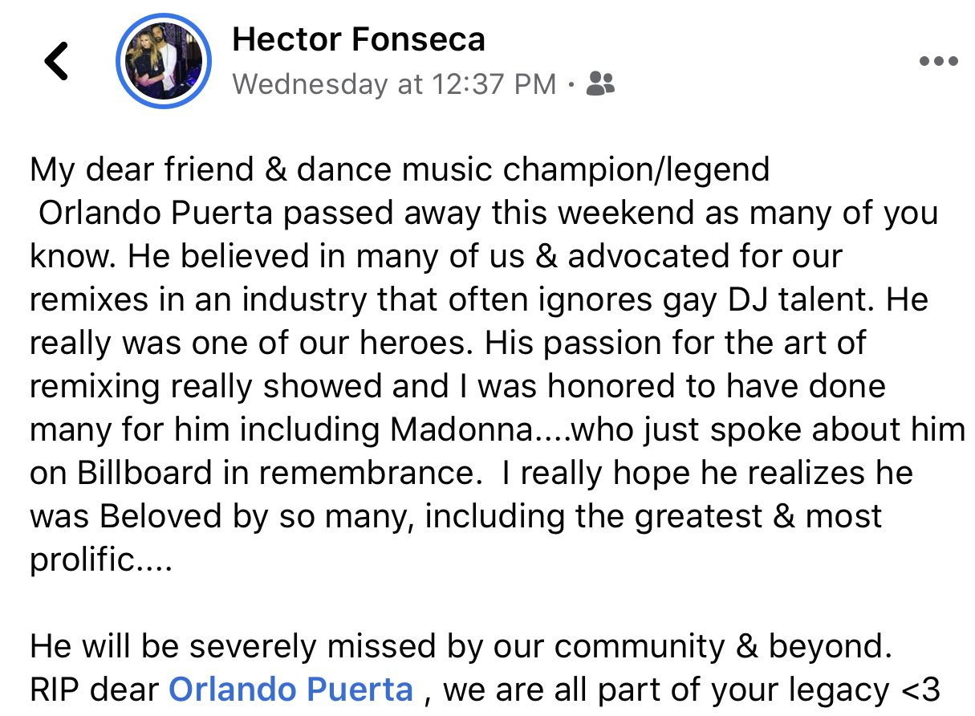Open Hector Fonseca's profile from name
Screen dimensions: 975x716
358,39
